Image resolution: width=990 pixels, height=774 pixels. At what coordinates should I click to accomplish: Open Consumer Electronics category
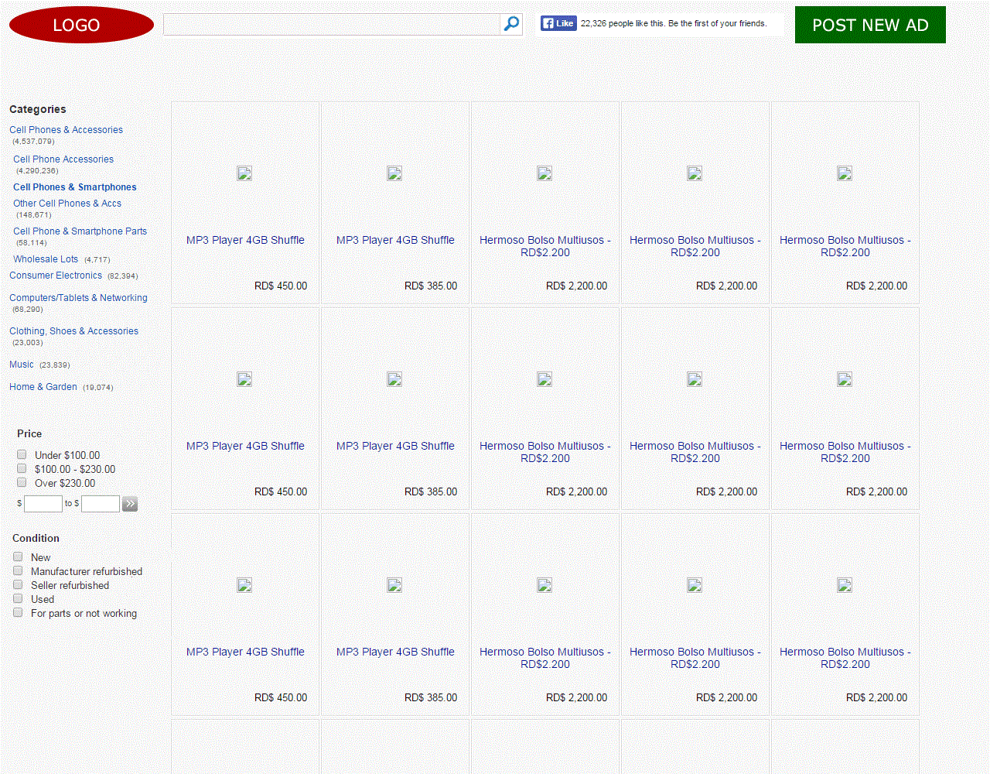(x=56, y=276)
